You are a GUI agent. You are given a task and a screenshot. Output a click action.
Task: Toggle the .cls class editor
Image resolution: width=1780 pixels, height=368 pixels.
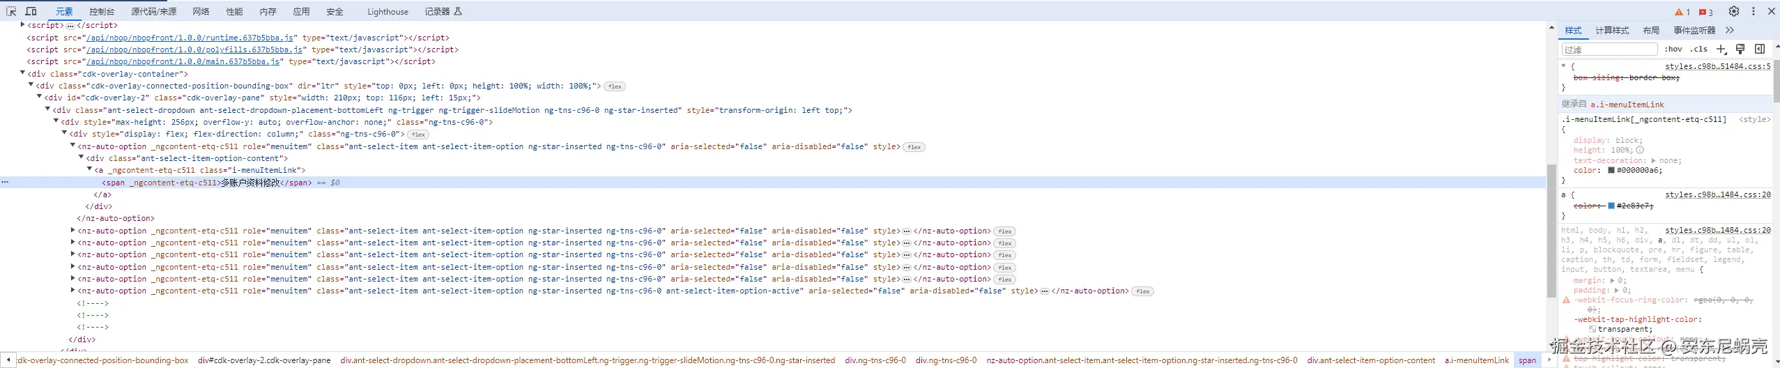point(1699,49)
